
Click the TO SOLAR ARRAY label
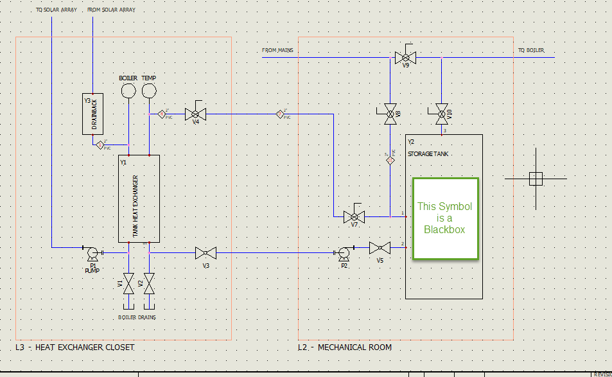coord(57,10)
